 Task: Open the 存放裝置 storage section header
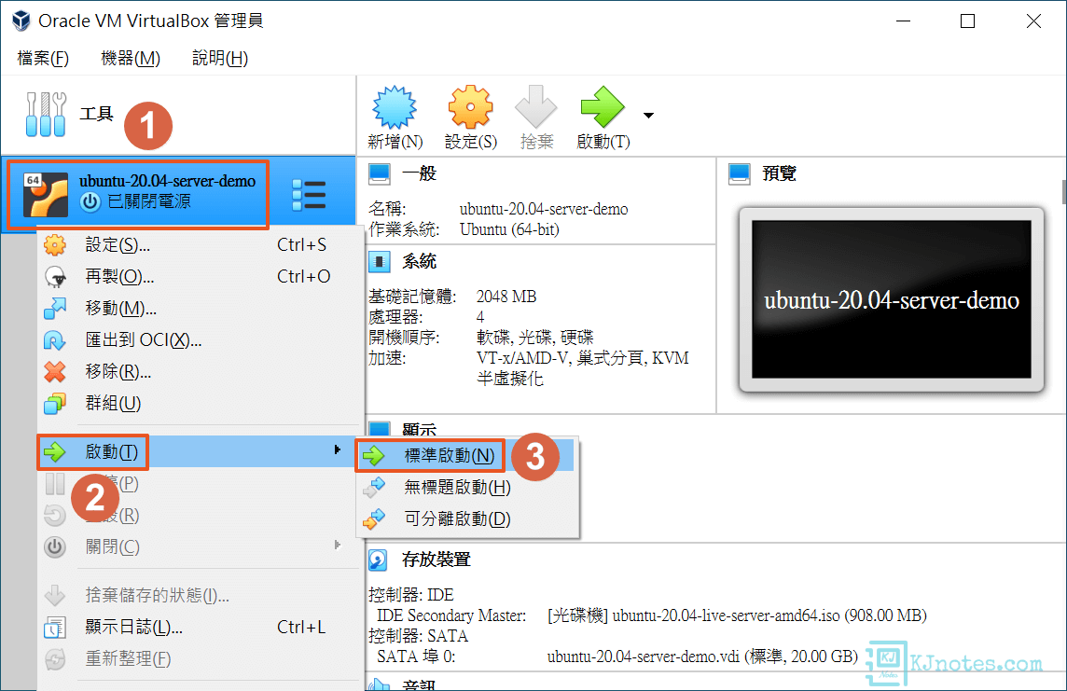click(436, 560)
